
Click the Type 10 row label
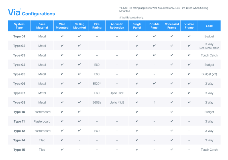coord(19,112)
